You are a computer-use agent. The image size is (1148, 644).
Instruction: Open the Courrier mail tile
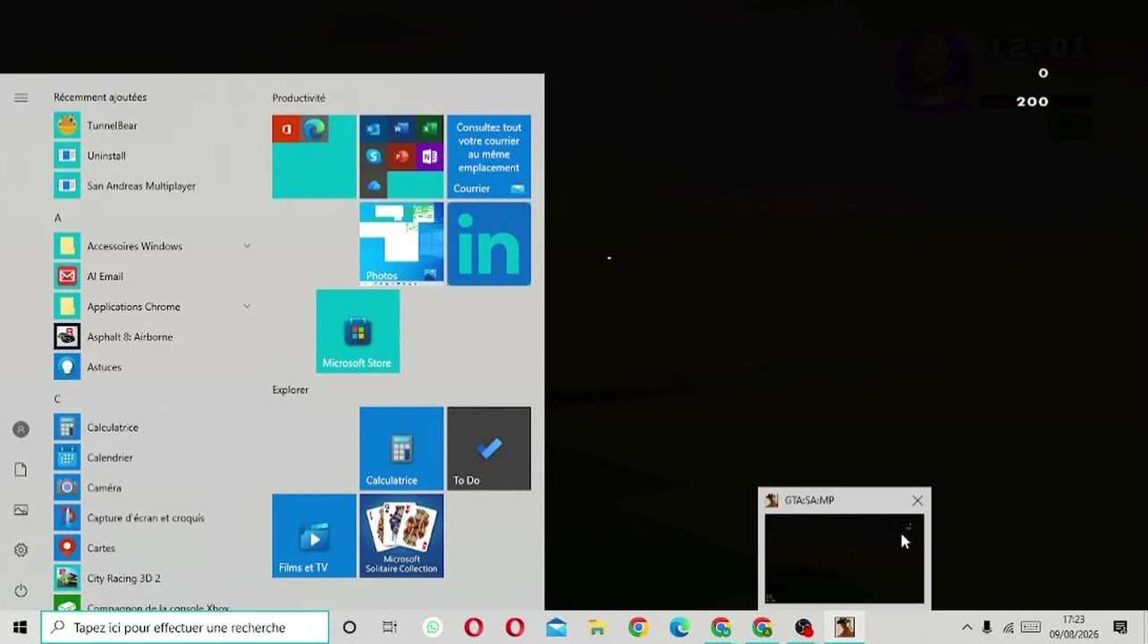click(489, 157)
